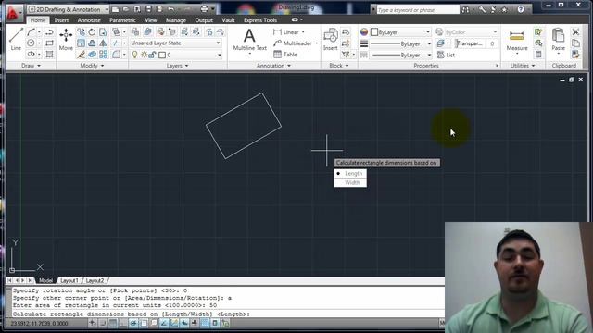Click the Multileader button
Image resolution: width=593 pixels, height=333 pixels.
pyautogui.click(x=295, y=43)
